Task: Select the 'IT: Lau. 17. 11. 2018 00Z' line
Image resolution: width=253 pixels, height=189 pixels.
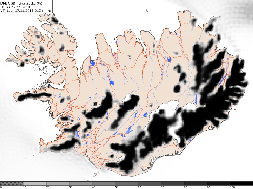Action: pos(18,7)
